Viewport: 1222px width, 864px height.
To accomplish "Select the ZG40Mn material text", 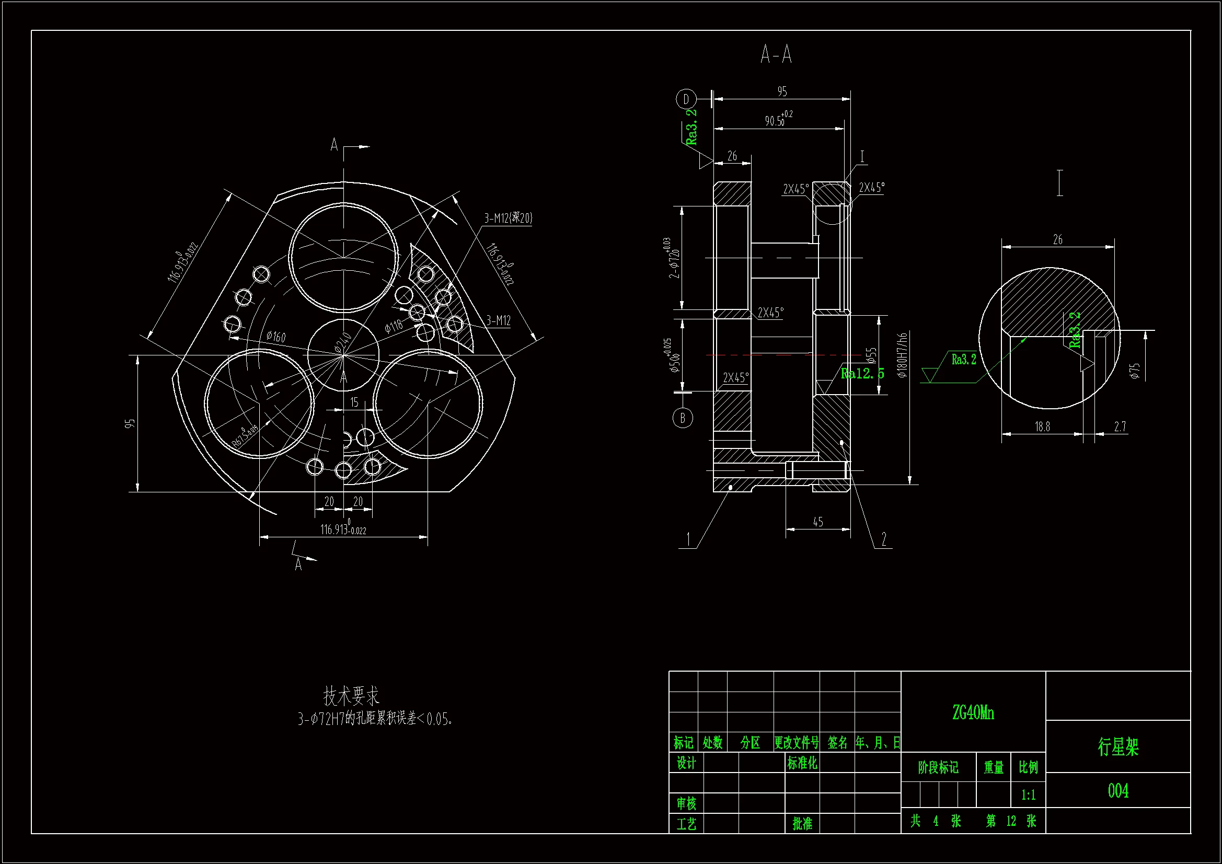I will (x=973, y=713).
